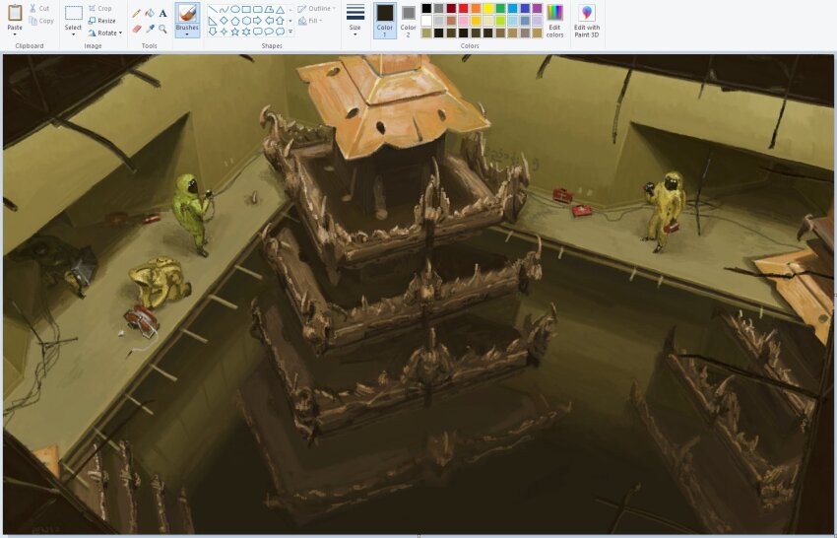837x538 pixels.
Task: Choose the Right arrow shape
Action: [257, 21]
